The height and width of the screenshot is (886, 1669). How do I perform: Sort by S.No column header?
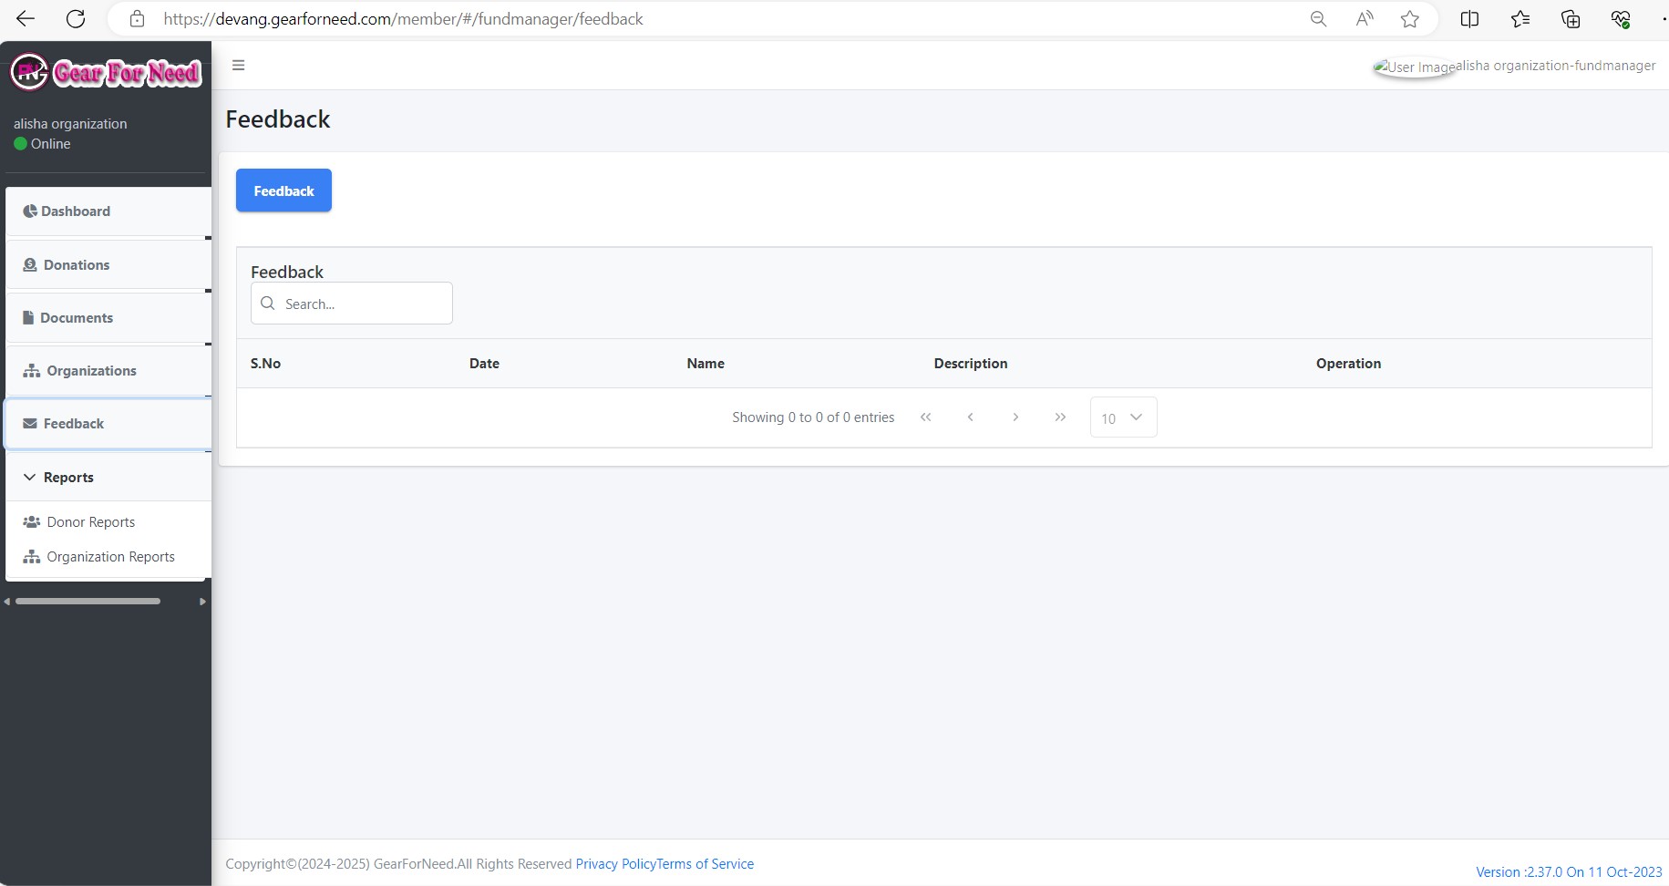point(265,364)
